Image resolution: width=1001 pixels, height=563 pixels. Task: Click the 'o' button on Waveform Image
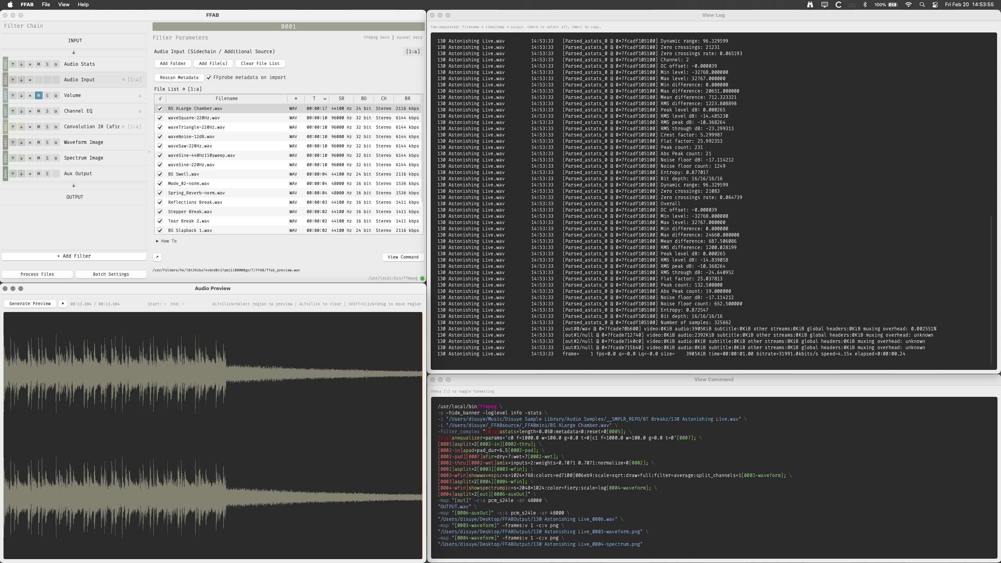[x=56, y=142]
